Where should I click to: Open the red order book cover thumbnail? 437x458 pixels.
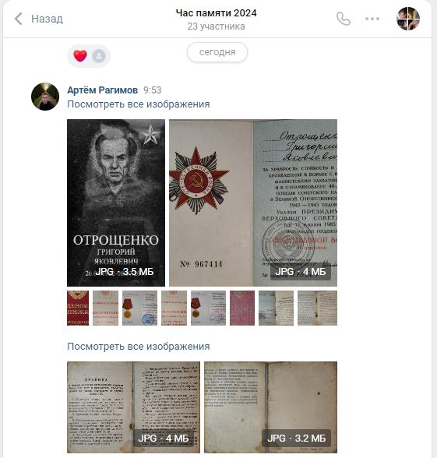click(x=78, y=308)
